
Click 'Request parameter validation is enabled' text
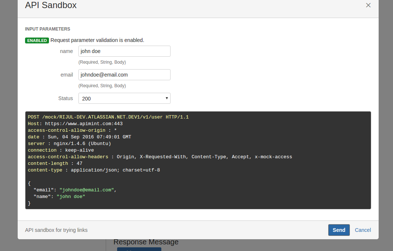pos(97,40)
